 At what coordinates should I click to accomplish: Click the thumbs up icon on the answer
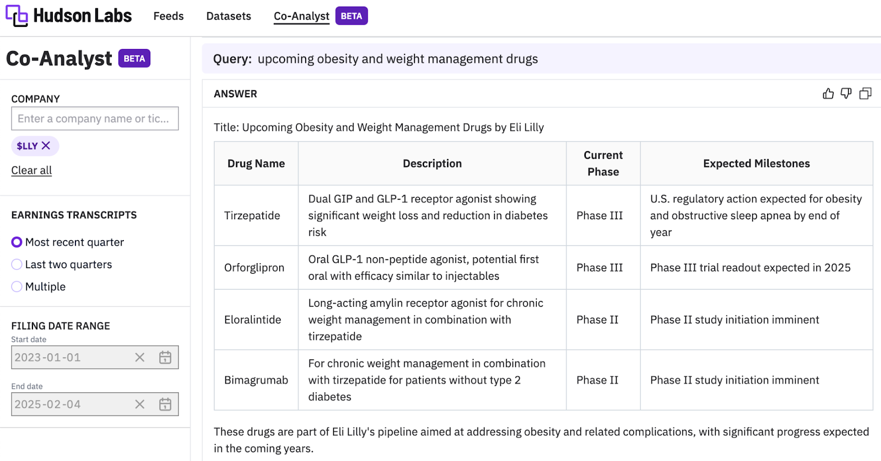[x=828, y=94]
